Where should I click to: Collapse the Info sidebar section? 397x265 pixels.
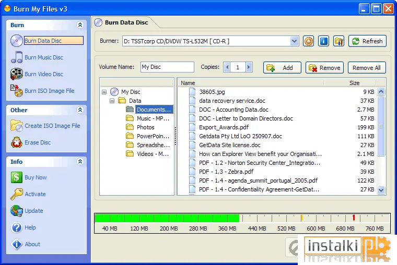(x=80, y=161)
